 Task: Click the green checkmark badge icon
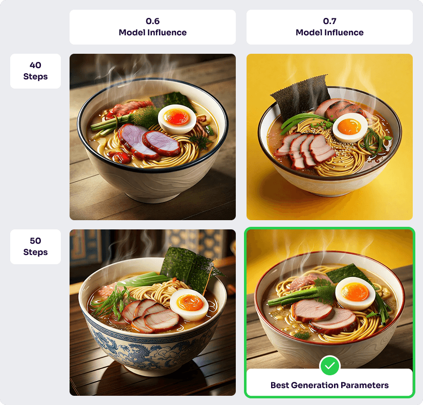tap(330, 366)
